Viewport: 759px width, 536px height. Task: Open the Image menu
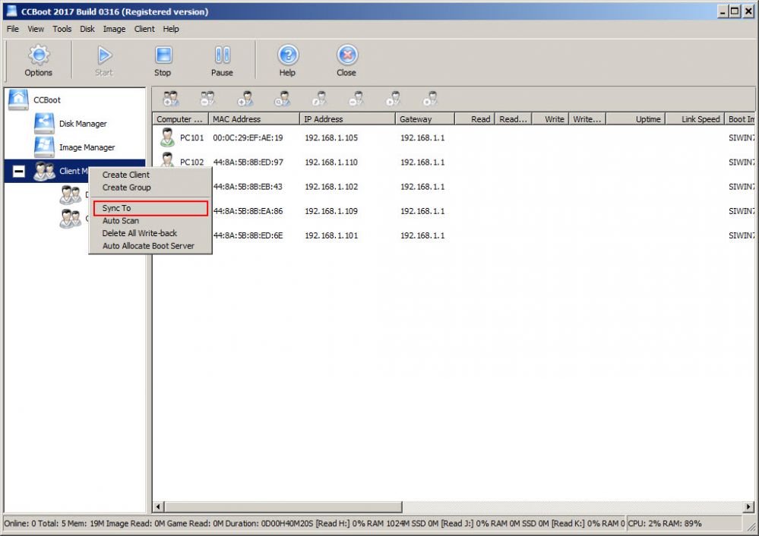(x=114, y=29)
